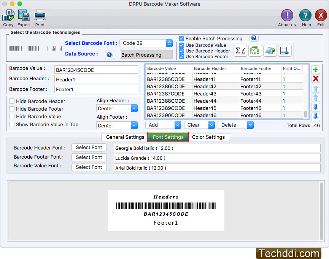Click the Batch Processing data source field
Image resolution: width=329 pixels, height=259 pixels.
[x=146, y=55]
